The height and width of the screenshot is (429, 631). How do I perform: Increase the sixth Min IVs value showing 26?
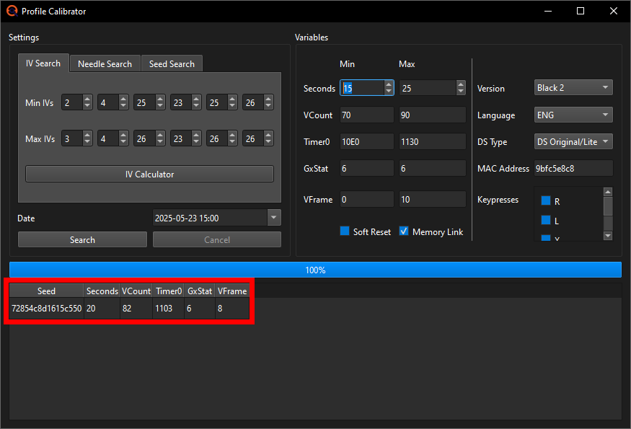(x=268, y=99)
